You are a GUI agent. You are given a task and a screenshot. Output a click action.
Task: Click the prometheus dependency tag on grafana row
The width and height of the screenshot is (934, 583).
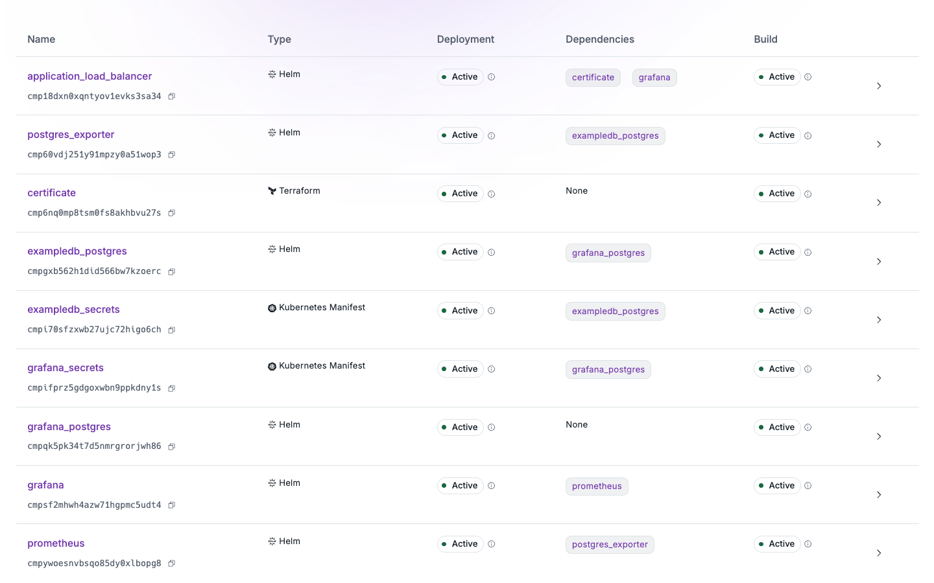pyautogui.click(x=597, y=486)
